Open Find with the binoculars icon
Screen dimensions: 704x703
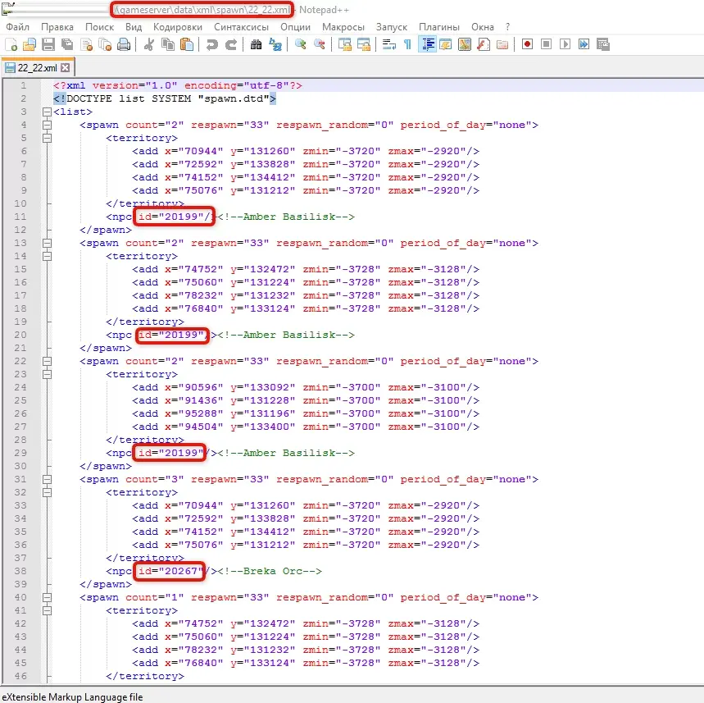[256, 44]
